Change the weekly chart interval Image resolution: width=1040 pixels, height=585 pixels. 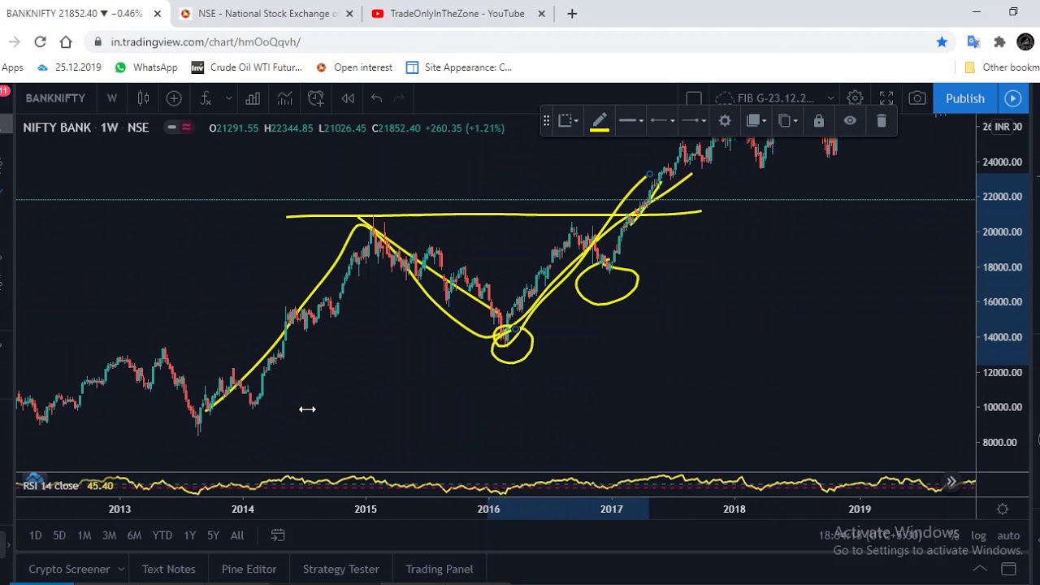[x=111, y=98]
